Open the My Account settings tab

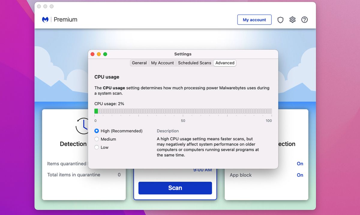pyautogui.click(x=162, y=63)
